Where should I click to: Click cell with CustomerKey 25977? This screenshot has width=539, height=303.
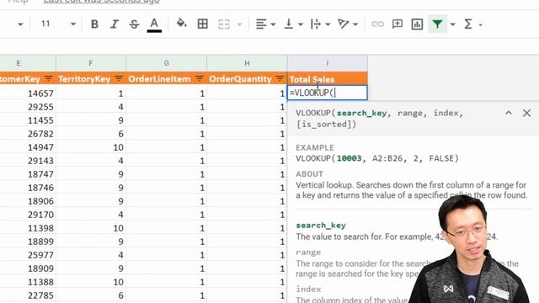tap(28, 255)
